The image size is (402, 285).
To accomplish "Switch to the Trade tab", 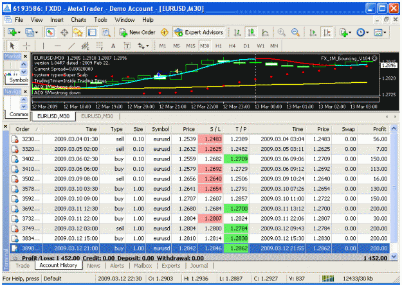I will tap(23, 266).
